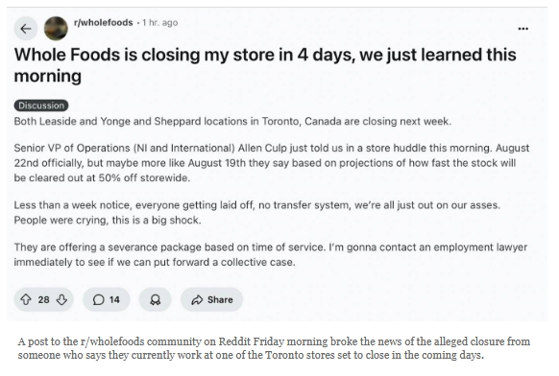
Task: Downvote the Whole Foods post
Action: point(61,299)
